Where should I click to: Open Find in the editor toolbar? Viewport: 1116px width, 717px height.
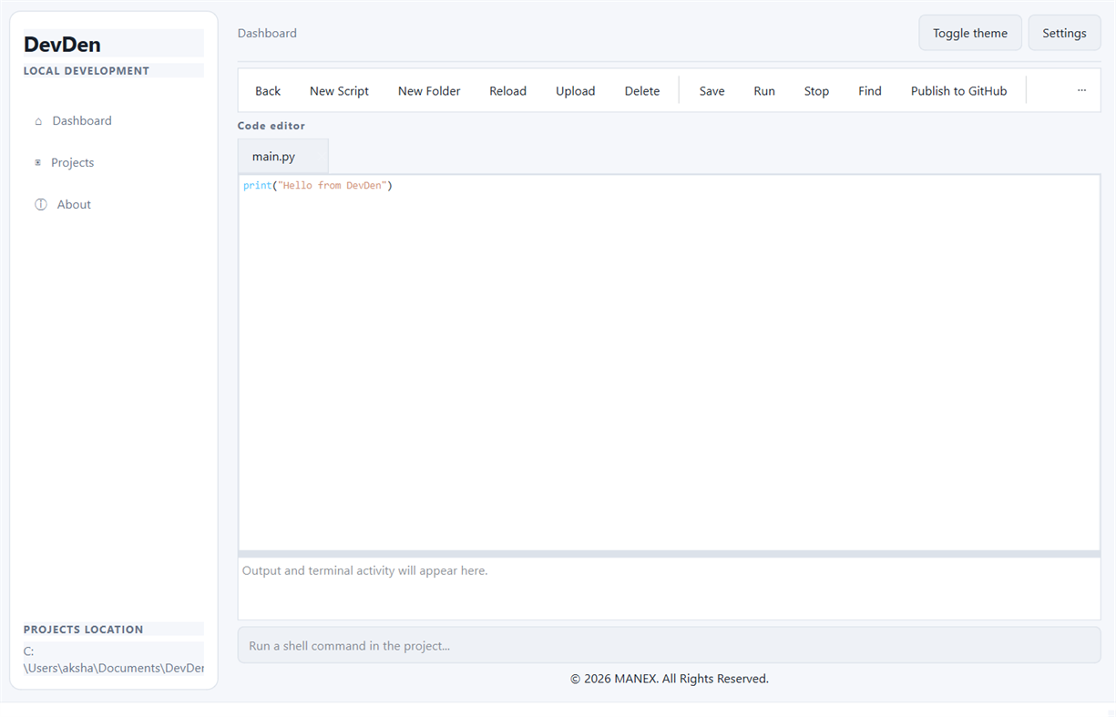[x=870, y=91]
